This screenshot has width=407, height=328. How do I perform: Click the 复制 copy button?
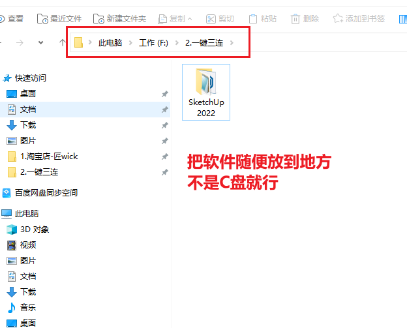(172, 19)
